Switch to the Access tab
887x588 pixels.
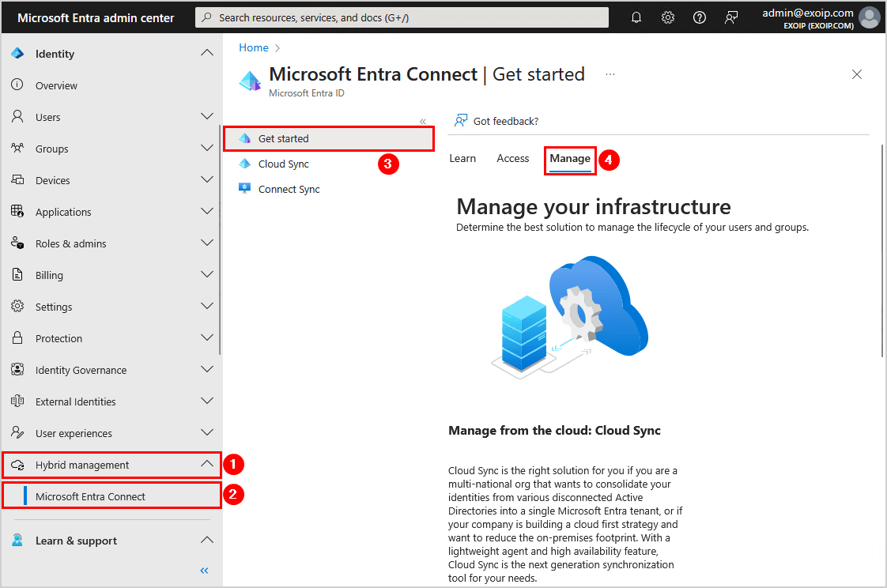click(x=512, y=158)
